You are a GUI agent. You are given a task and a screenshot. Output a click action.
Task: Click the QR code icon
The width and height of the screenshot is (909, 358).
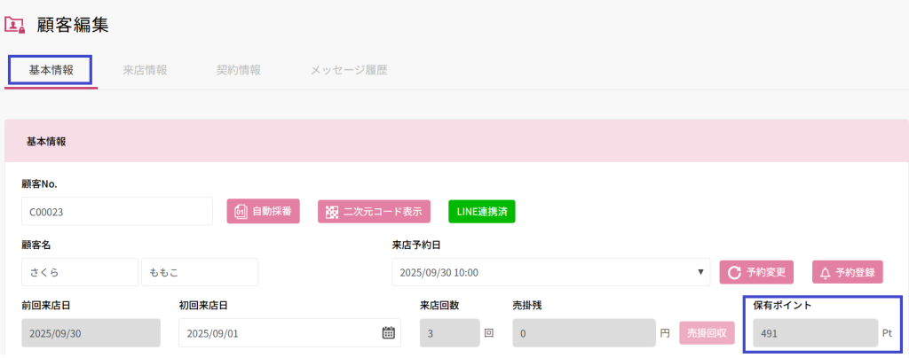[x=332, y=212]
